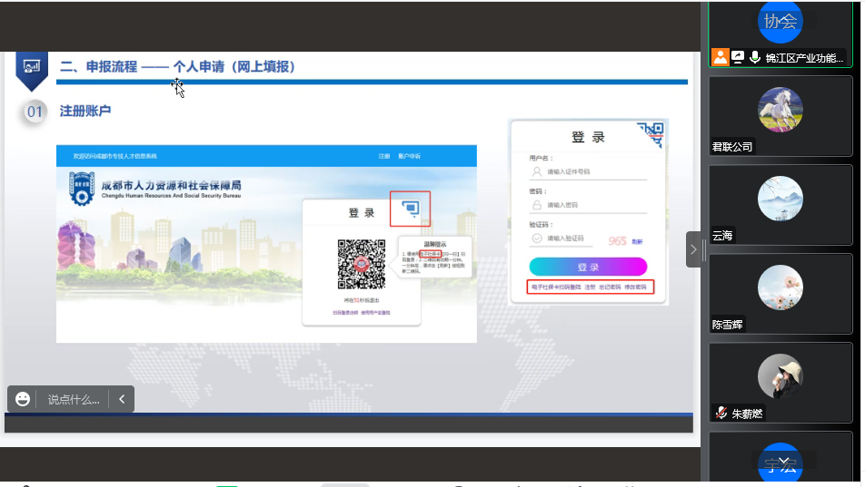Click the '忘记密码' link
This screenshot has width=865, height=487.
click(610, 287)
